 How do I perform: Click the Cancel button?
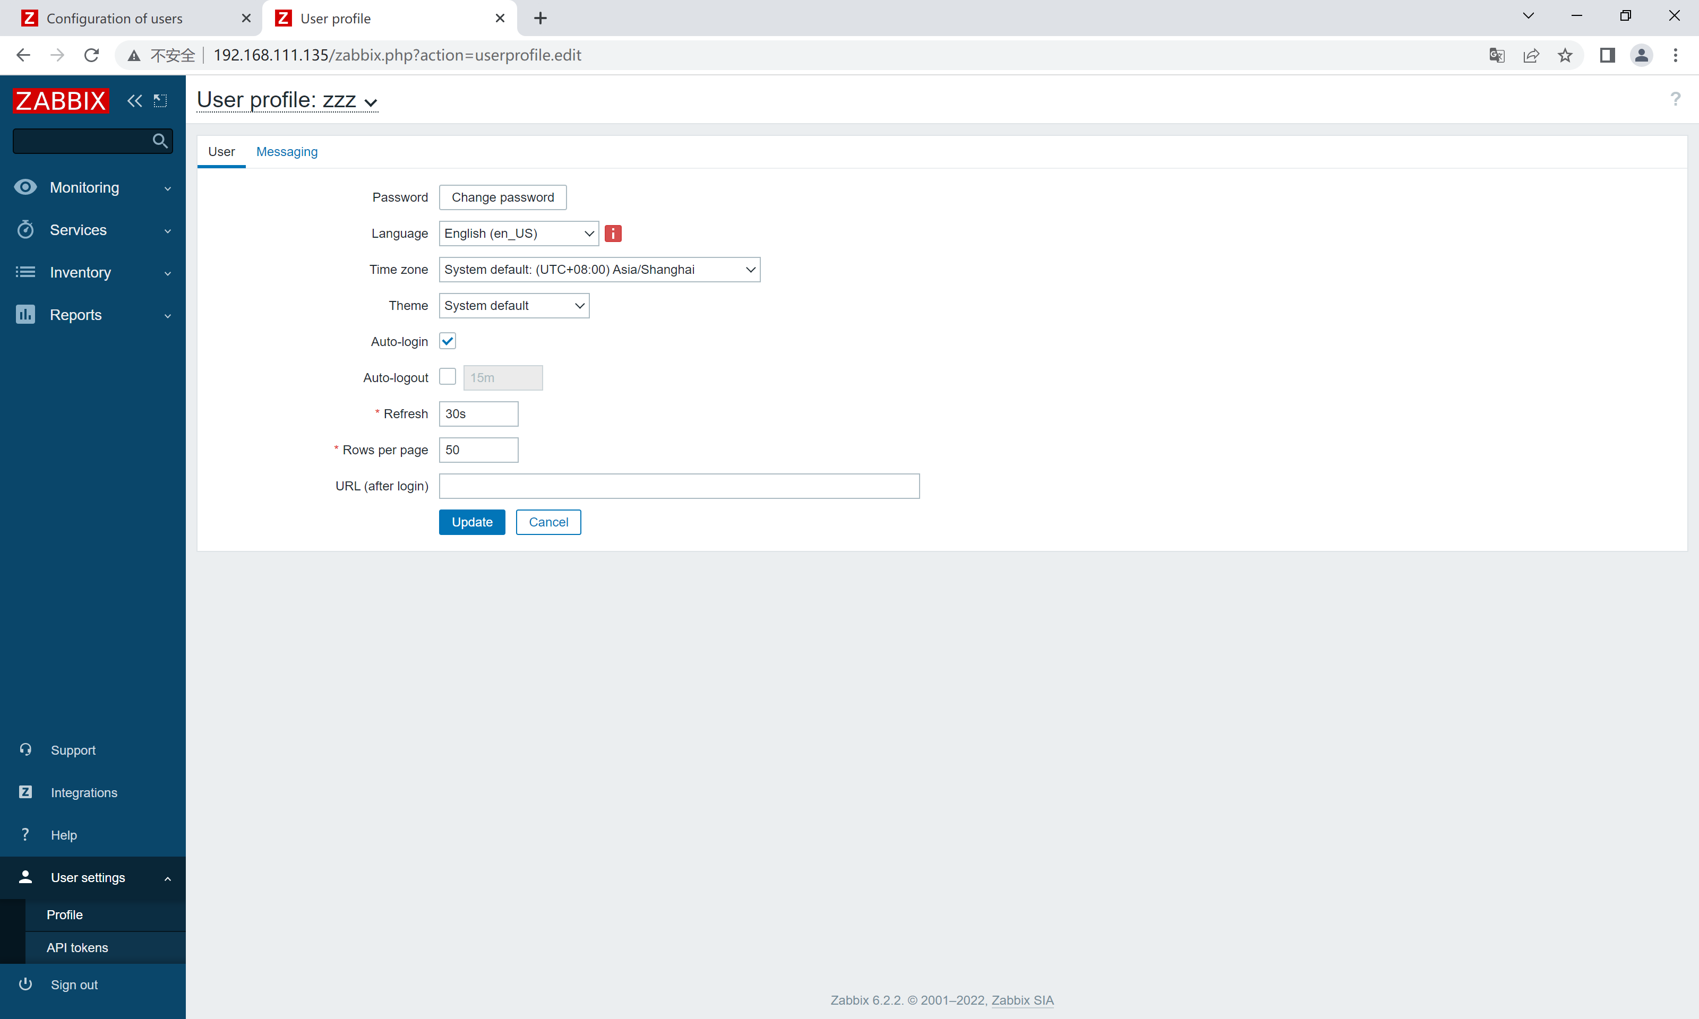click(548, 522)
